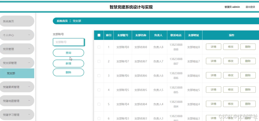Click 修改 for 支部账号5
This screenshot has height=121, width=259.
tap(231, 90)
